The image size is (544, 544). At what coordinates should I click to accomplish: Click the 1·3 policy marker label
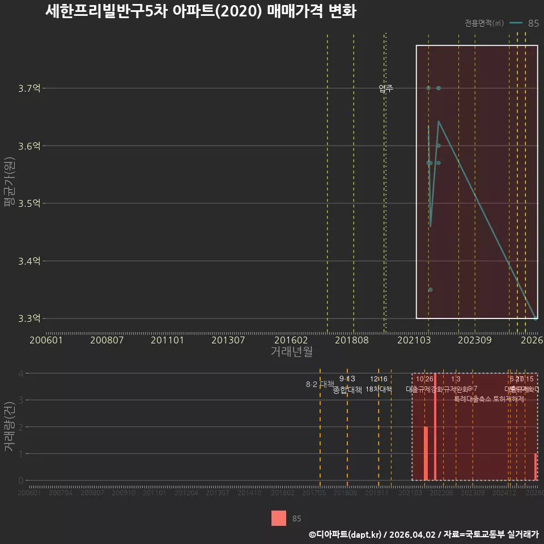click(x=456, y=379)
